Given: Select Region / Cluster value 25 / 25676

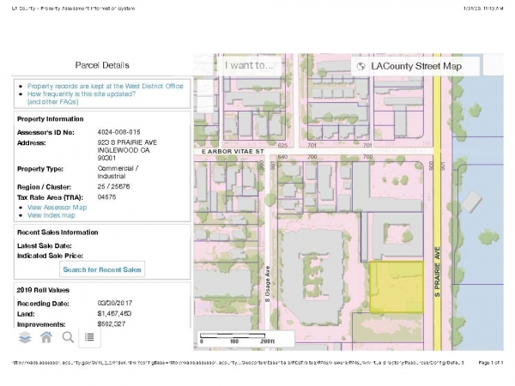Looking at the screenshot, I should pyautogui.click(x=113, y=186).
